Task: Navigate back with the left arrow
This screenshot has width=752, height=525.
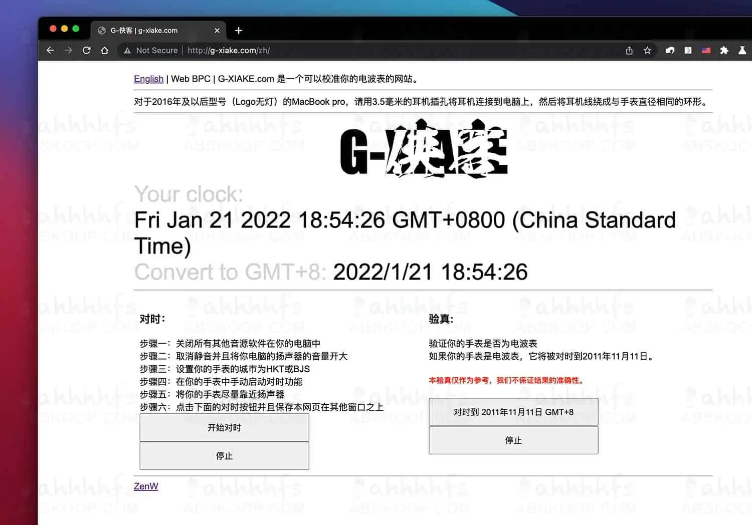Action: (x=50, y=50)
